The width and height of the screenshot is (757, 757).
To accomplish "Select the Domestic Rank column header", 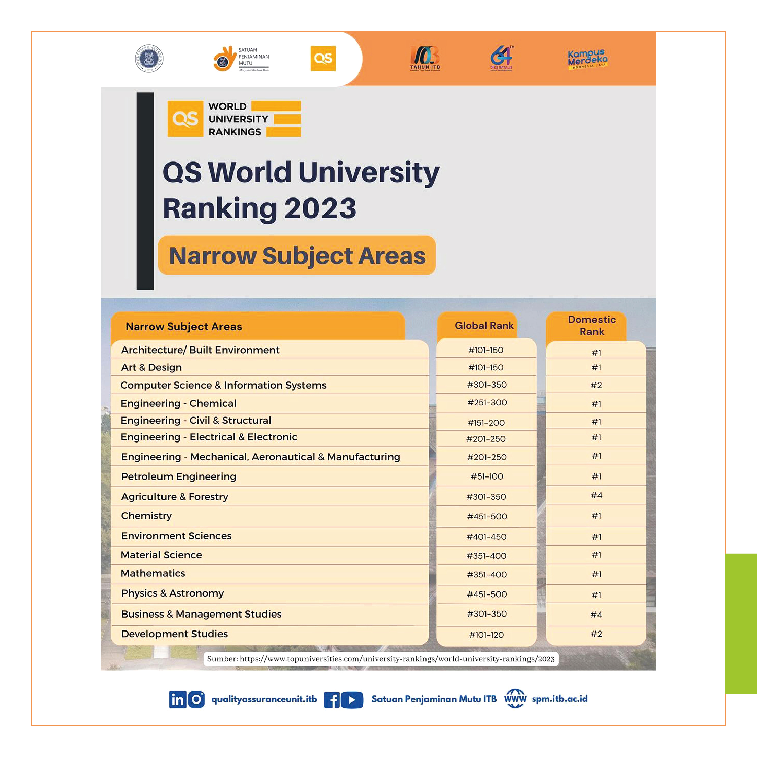I will [x=586, y=326].
